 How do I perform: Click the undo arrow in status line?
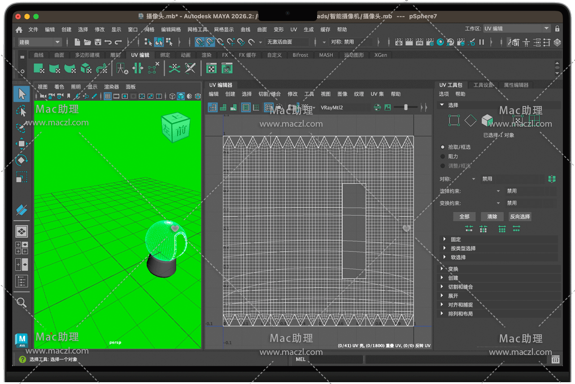tap(108, 42)
